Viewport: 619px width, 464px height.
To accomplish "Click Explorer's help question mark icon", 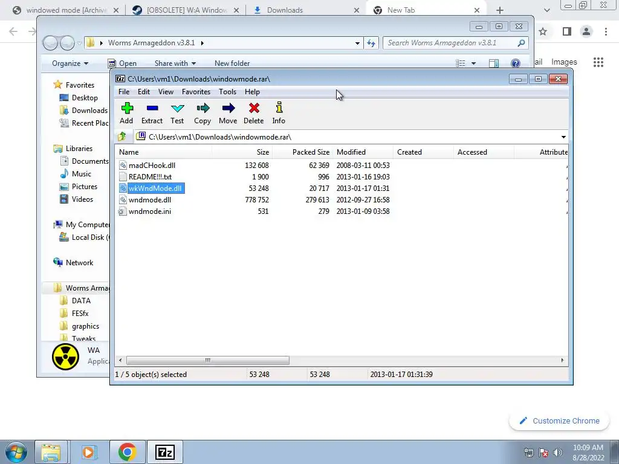I will click(x=515, y=63).
